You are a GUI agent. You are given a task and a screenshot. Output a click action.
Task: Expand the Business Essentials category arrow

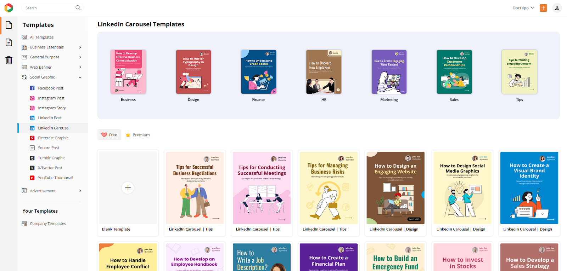tap(80, 47)
